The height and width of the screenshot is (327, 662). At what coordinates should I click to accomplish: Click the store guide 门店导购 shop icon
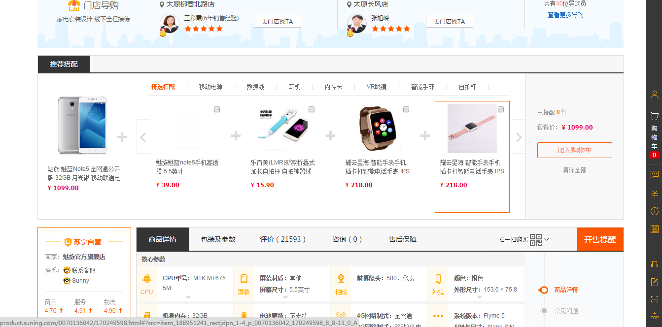tap(74, 5)
